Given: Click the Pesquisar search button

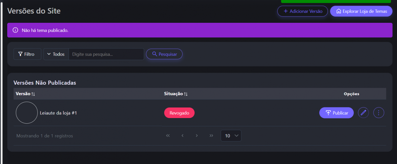Looking at the screenshot, I should coord(164,54).
